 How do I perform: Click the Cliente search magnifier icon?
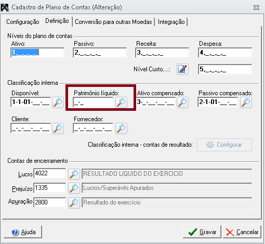pyautogui.click(x=58, y=129)
